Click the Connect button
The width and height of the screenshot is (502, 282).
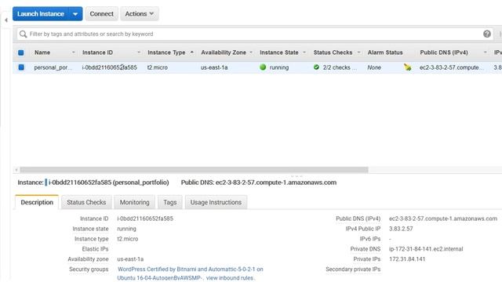[101, 14]
